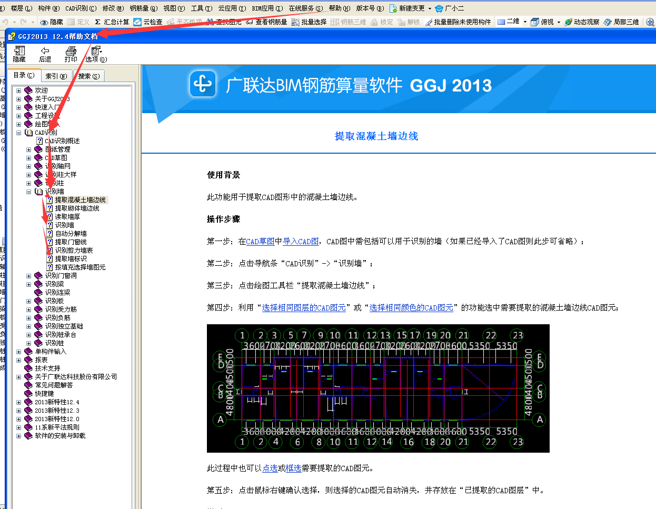This screenshot has height=509, width=656.
Task: Switch to 二维 view mode
Action: tap(509, 22)
